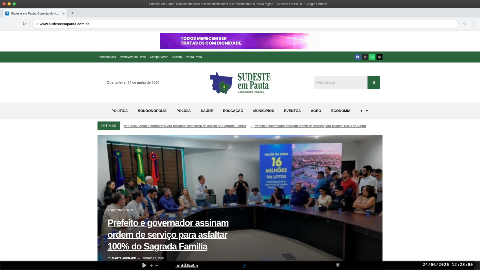Open the Jaciara link
The image size is (480, 270).
pyautogui.click(x=177, y=57)
